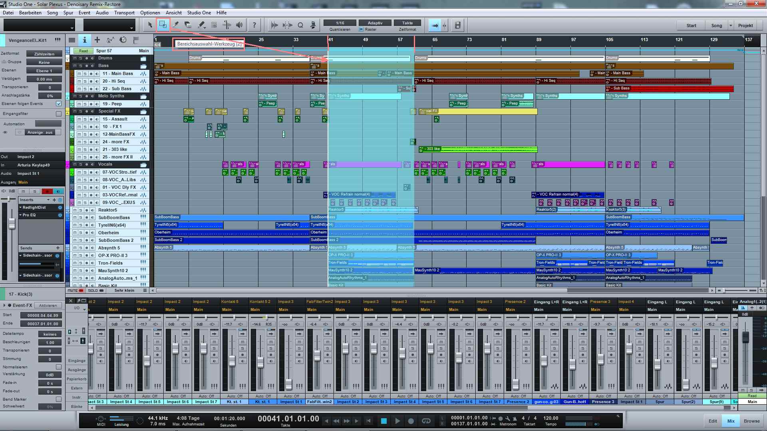Open Zeitformat Zählzeiten dropdown

[x=44, y=54]
